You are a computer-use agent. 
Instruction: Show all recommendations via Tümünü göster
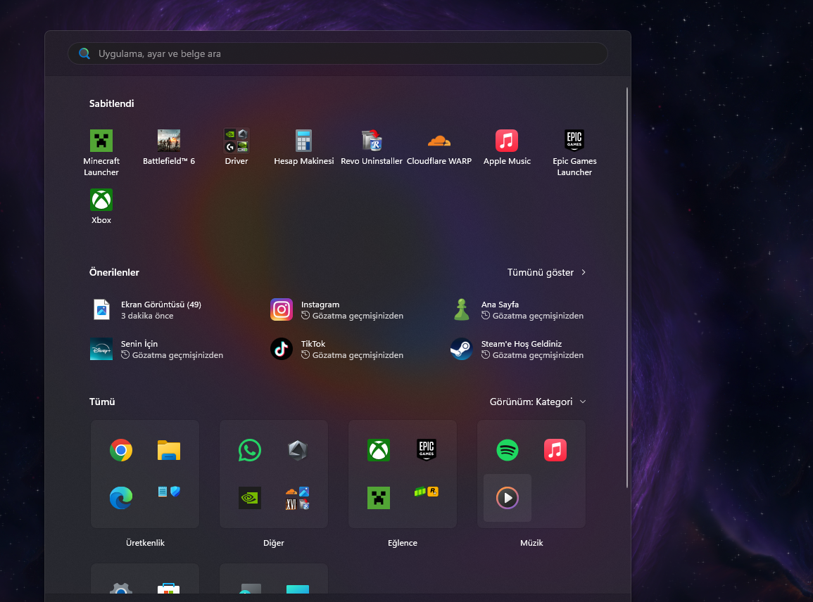[x=546, y=272]
